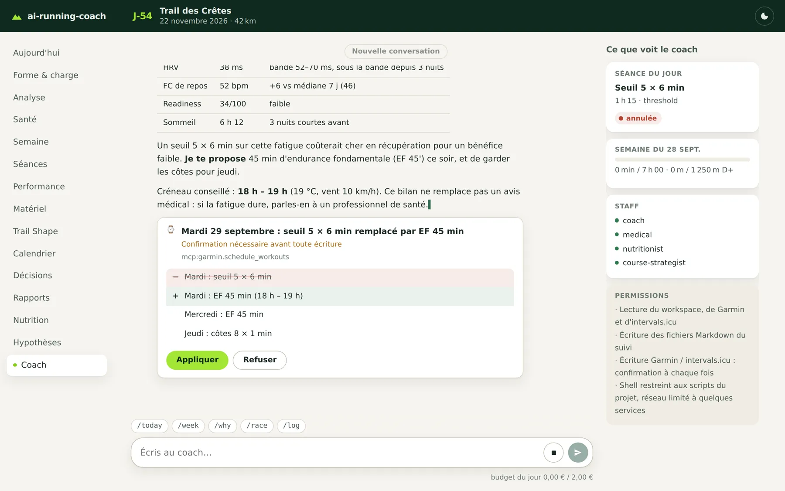Toggle dark mode with the moon icon
785x491 pixels.
pyautogui.click(x=764, y=16)
